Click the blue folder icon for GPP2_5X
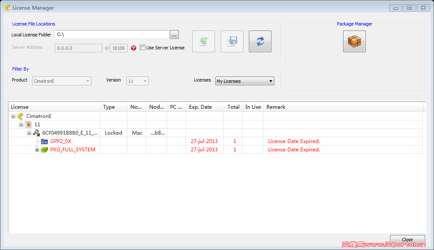The width and height of the screenshot is (434, 250). [44, 141]
